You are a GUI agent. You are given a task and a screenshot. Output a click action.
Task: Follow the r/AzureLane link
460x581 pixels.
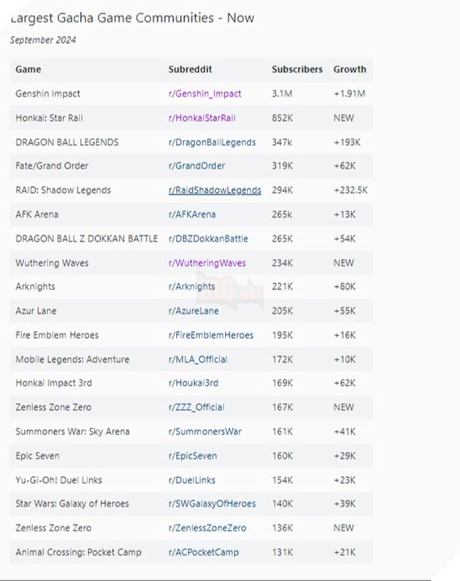[x=195, y=311]
